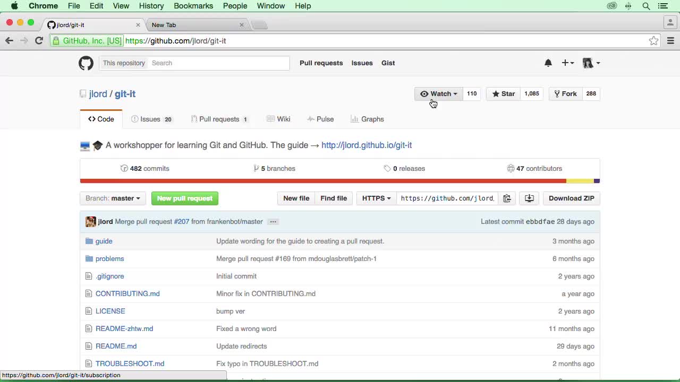Open the git-it repository name link

[125, 94]
